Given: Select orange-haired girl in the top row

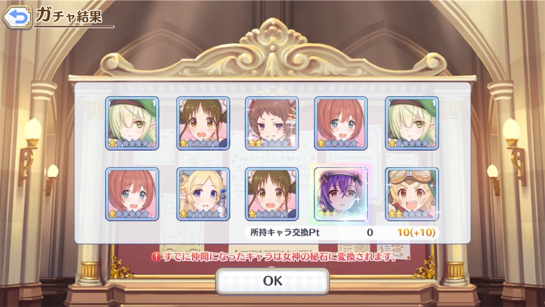Looking at the screenshot, I should tap(341, 124).
